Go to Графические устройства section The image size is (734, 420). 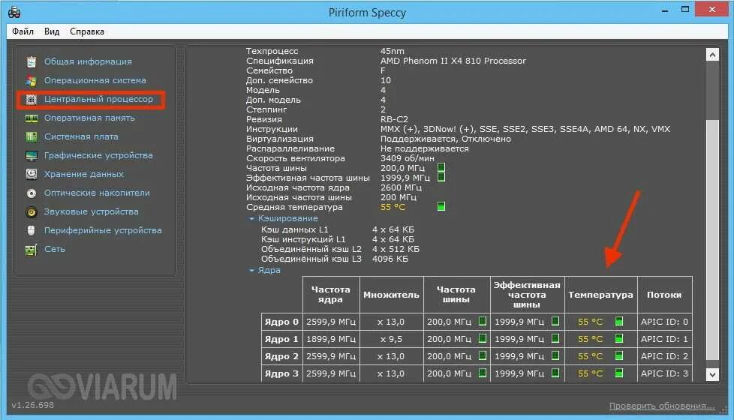pyautogui.click(x=98, y=155)
